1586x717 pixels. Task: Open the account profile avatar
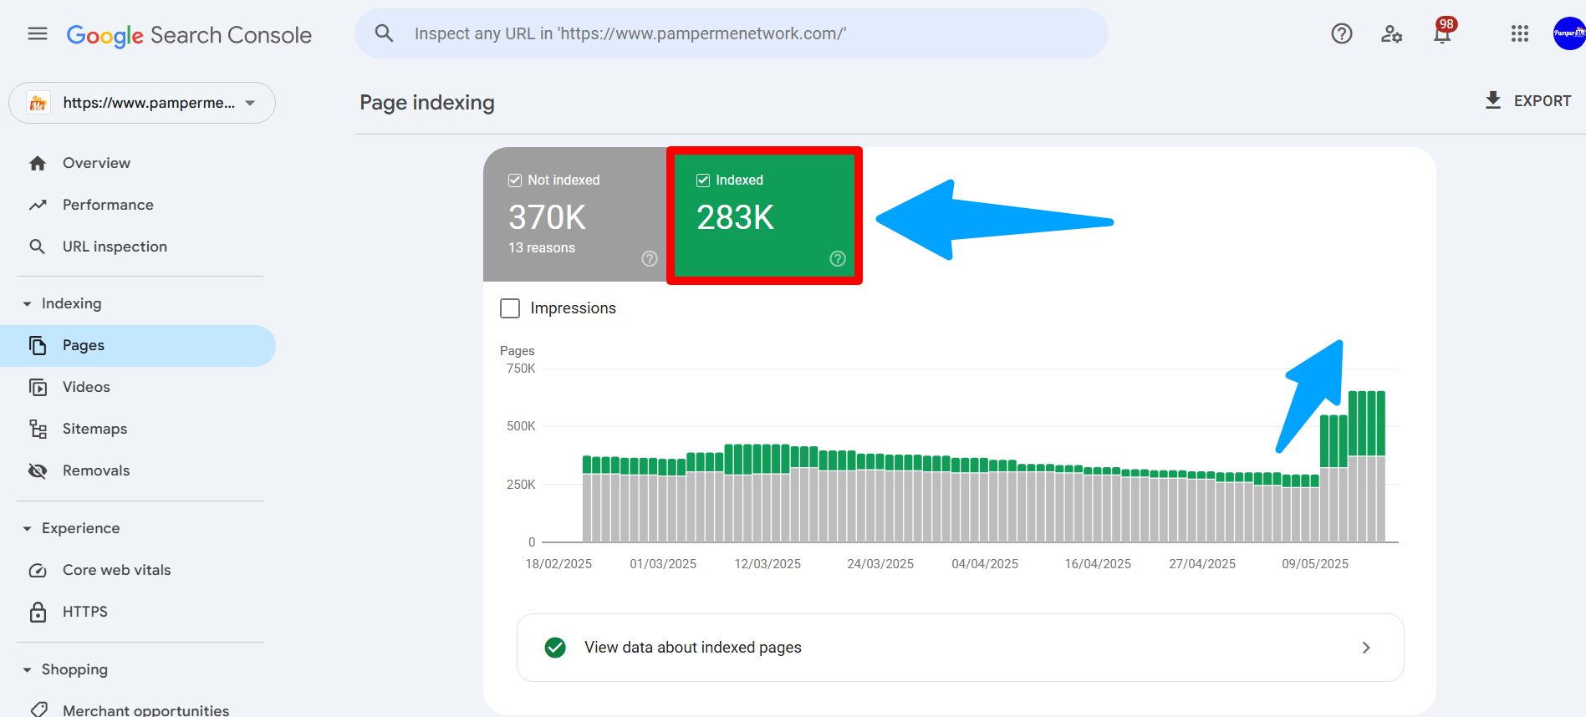tap(1569, 33)
